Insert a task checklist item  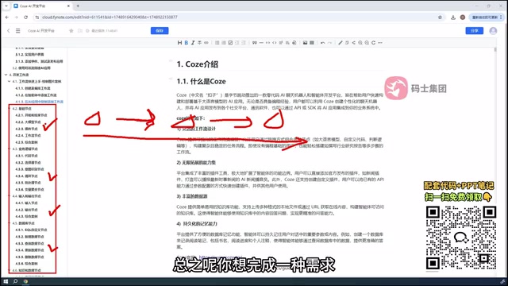pos(230,43)
